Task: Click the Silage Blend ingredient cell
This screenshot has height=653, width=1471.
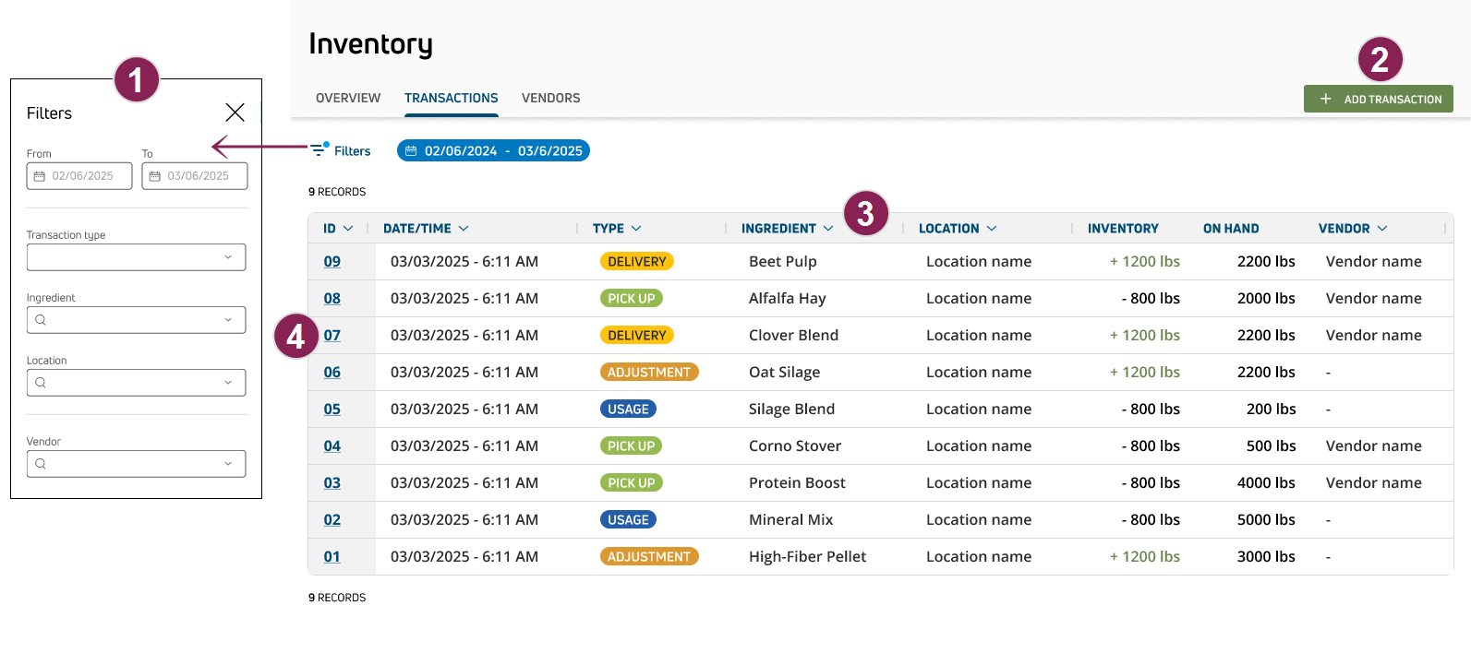Action: click(792, 410)
